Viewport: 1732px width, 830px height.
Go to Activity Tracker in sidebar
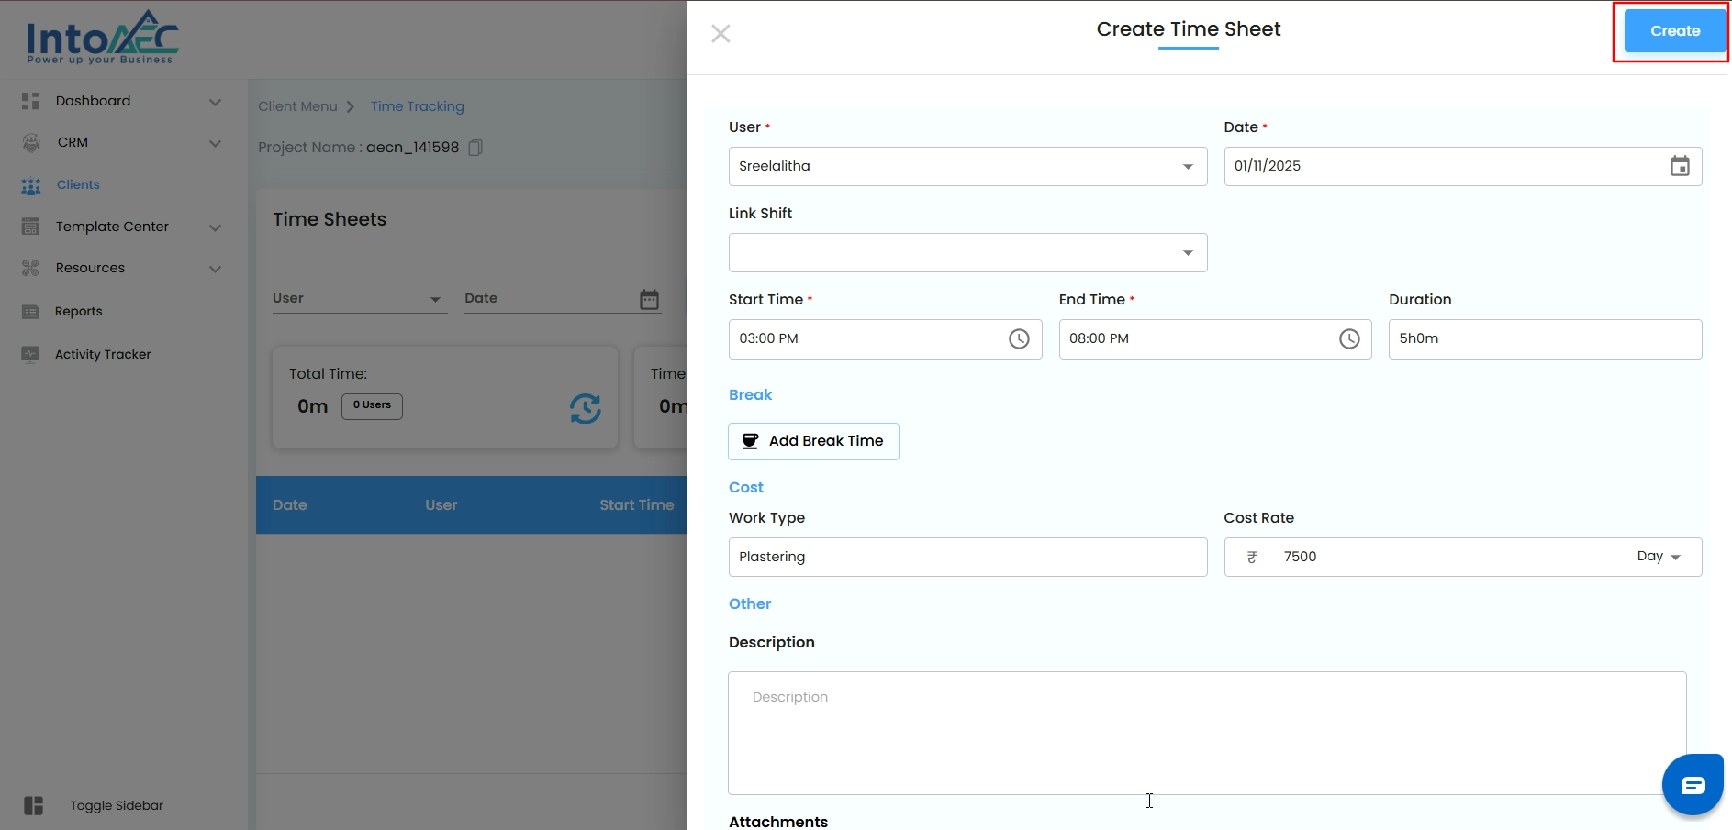(x=102, y=354)
